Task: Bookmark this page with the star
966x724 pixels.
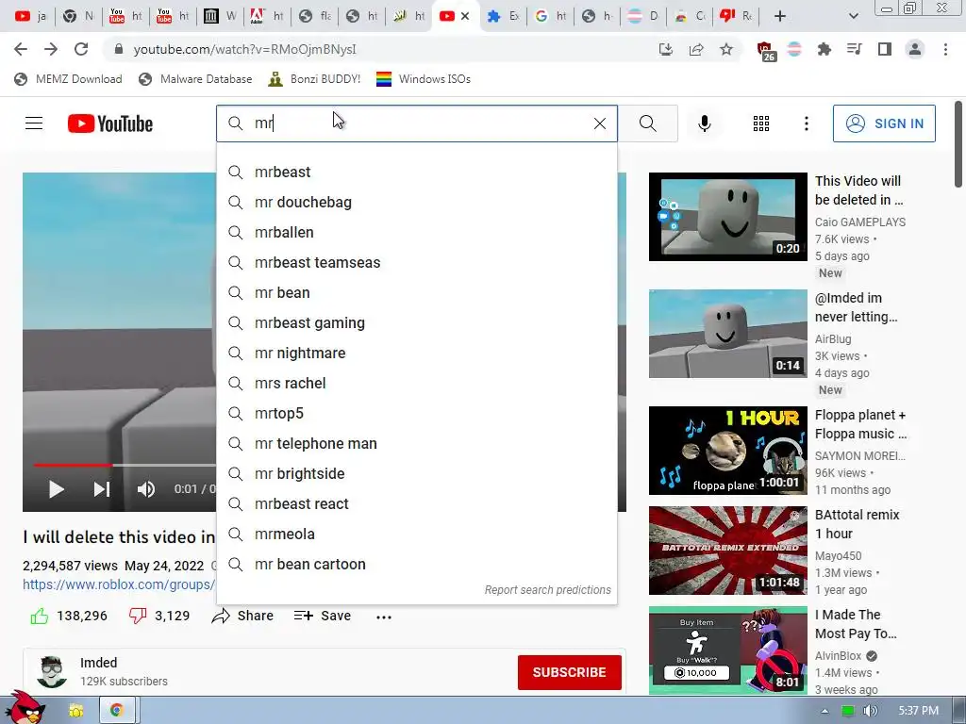Action: (x=726, y=49)
